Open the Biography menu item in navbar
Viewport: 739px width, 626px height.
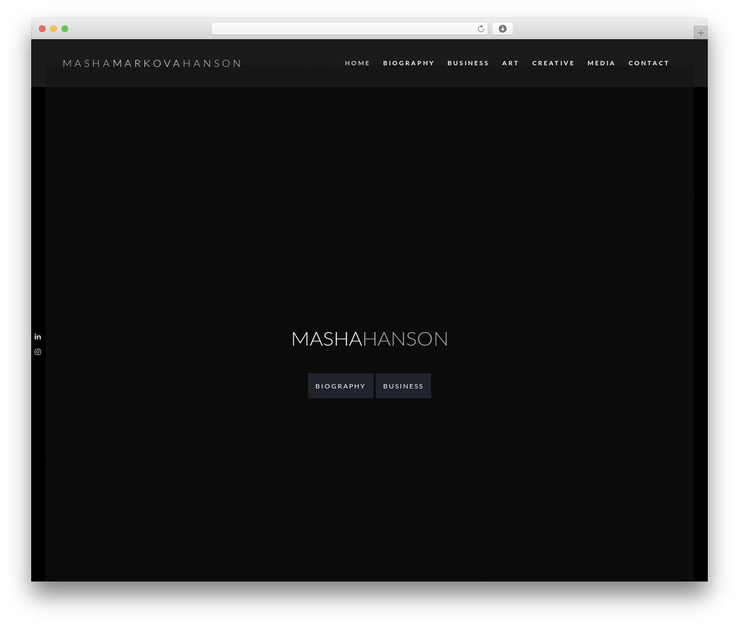409,64
